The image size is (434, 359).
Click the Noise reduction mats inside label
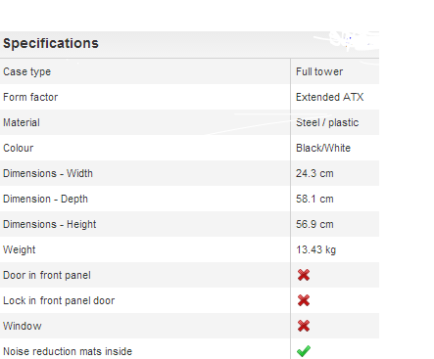click(68, 351)
